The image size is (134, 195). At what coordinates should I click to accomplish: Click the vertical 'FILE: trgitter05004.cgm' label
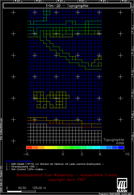[x=1, y=129]
